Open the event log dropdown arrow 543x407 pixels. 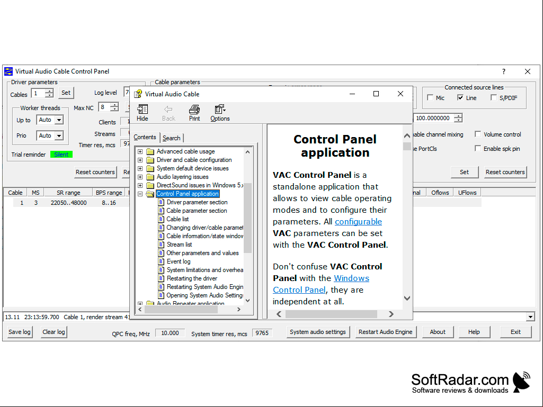(530, 316)
